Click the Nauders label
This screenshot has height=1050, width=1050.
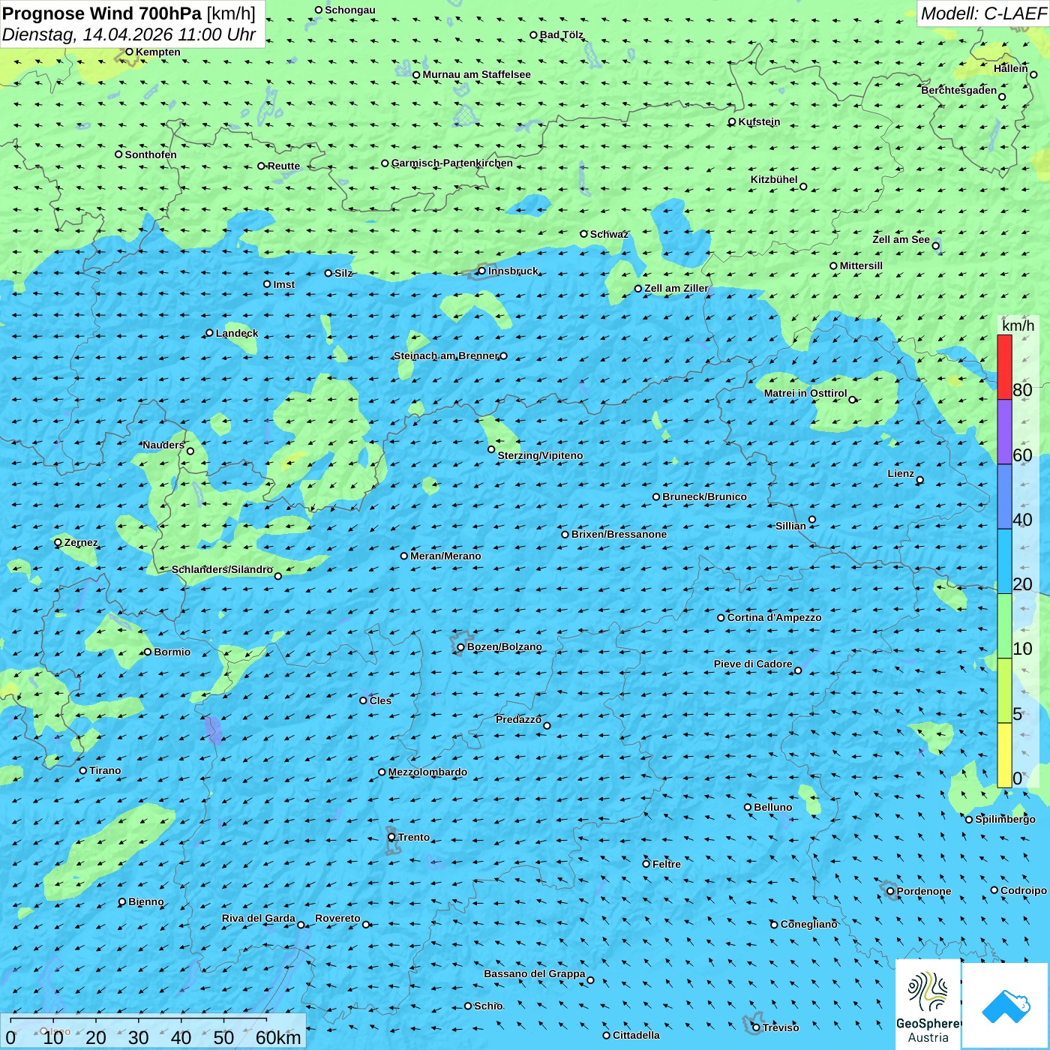coord(163,445)
